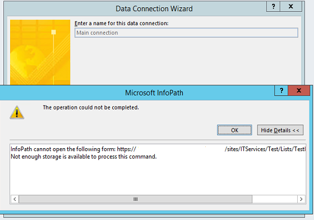Screen dimensions: 314x220
Task: Click the data connection name input field
Action: 186,33
